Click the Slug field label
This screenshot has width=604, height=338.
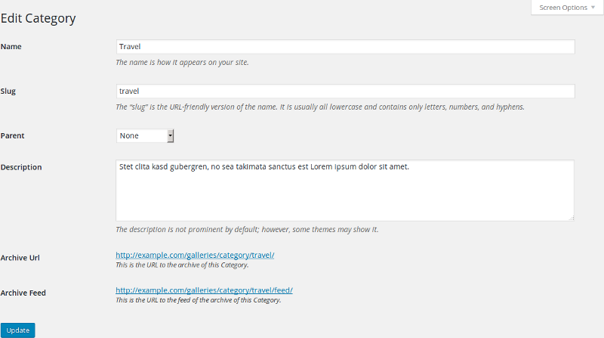point(8,91)
